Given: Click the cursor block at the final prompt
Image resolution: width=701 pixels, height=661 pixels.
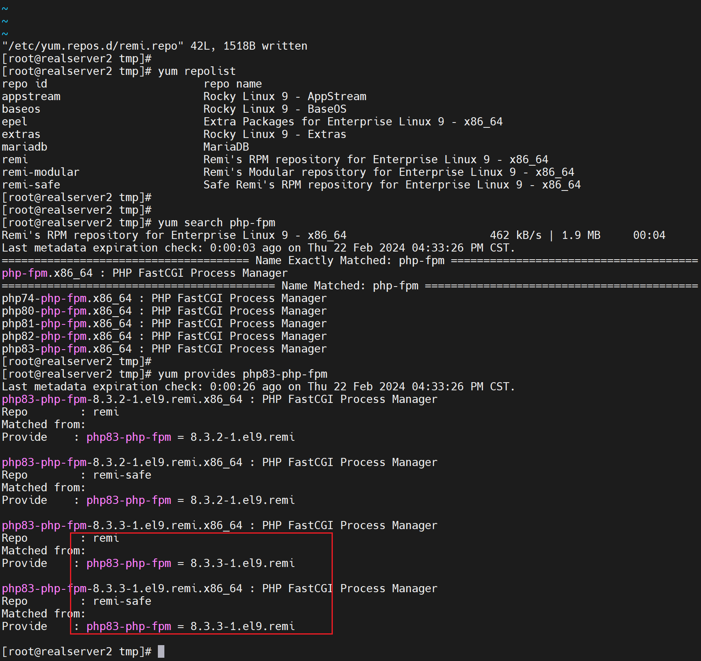Looking at the screenshot, I should 161,652.
